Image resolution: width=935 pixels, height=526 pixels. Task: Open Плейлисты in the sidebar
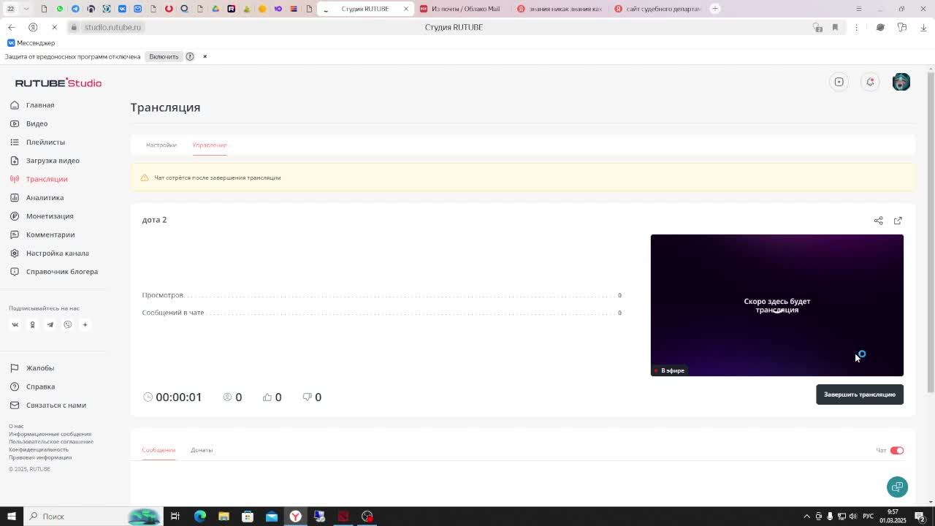pos(45,142)
